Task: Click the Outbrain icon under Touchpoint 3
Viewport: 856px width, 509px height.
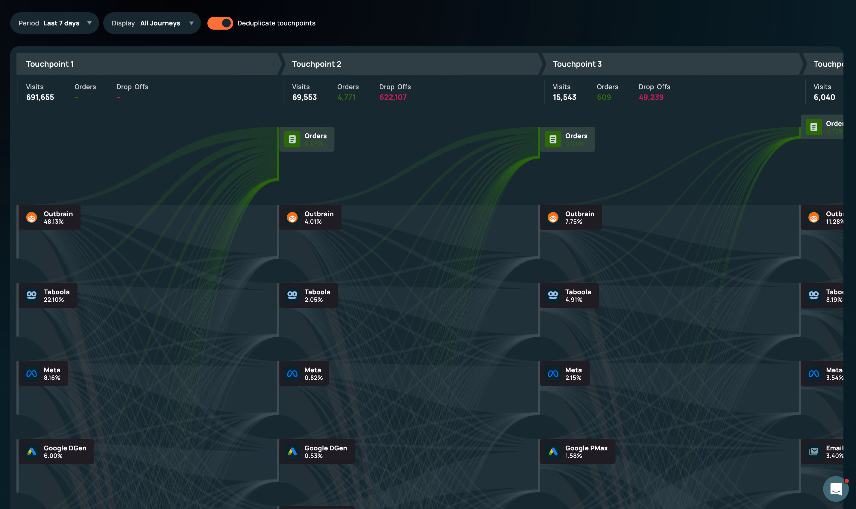Action: pos(553,217)
